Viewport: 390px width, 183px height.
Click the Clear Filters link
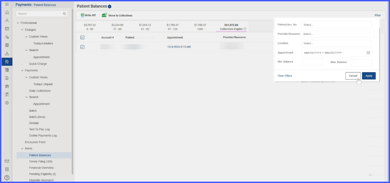click(285, 76)
